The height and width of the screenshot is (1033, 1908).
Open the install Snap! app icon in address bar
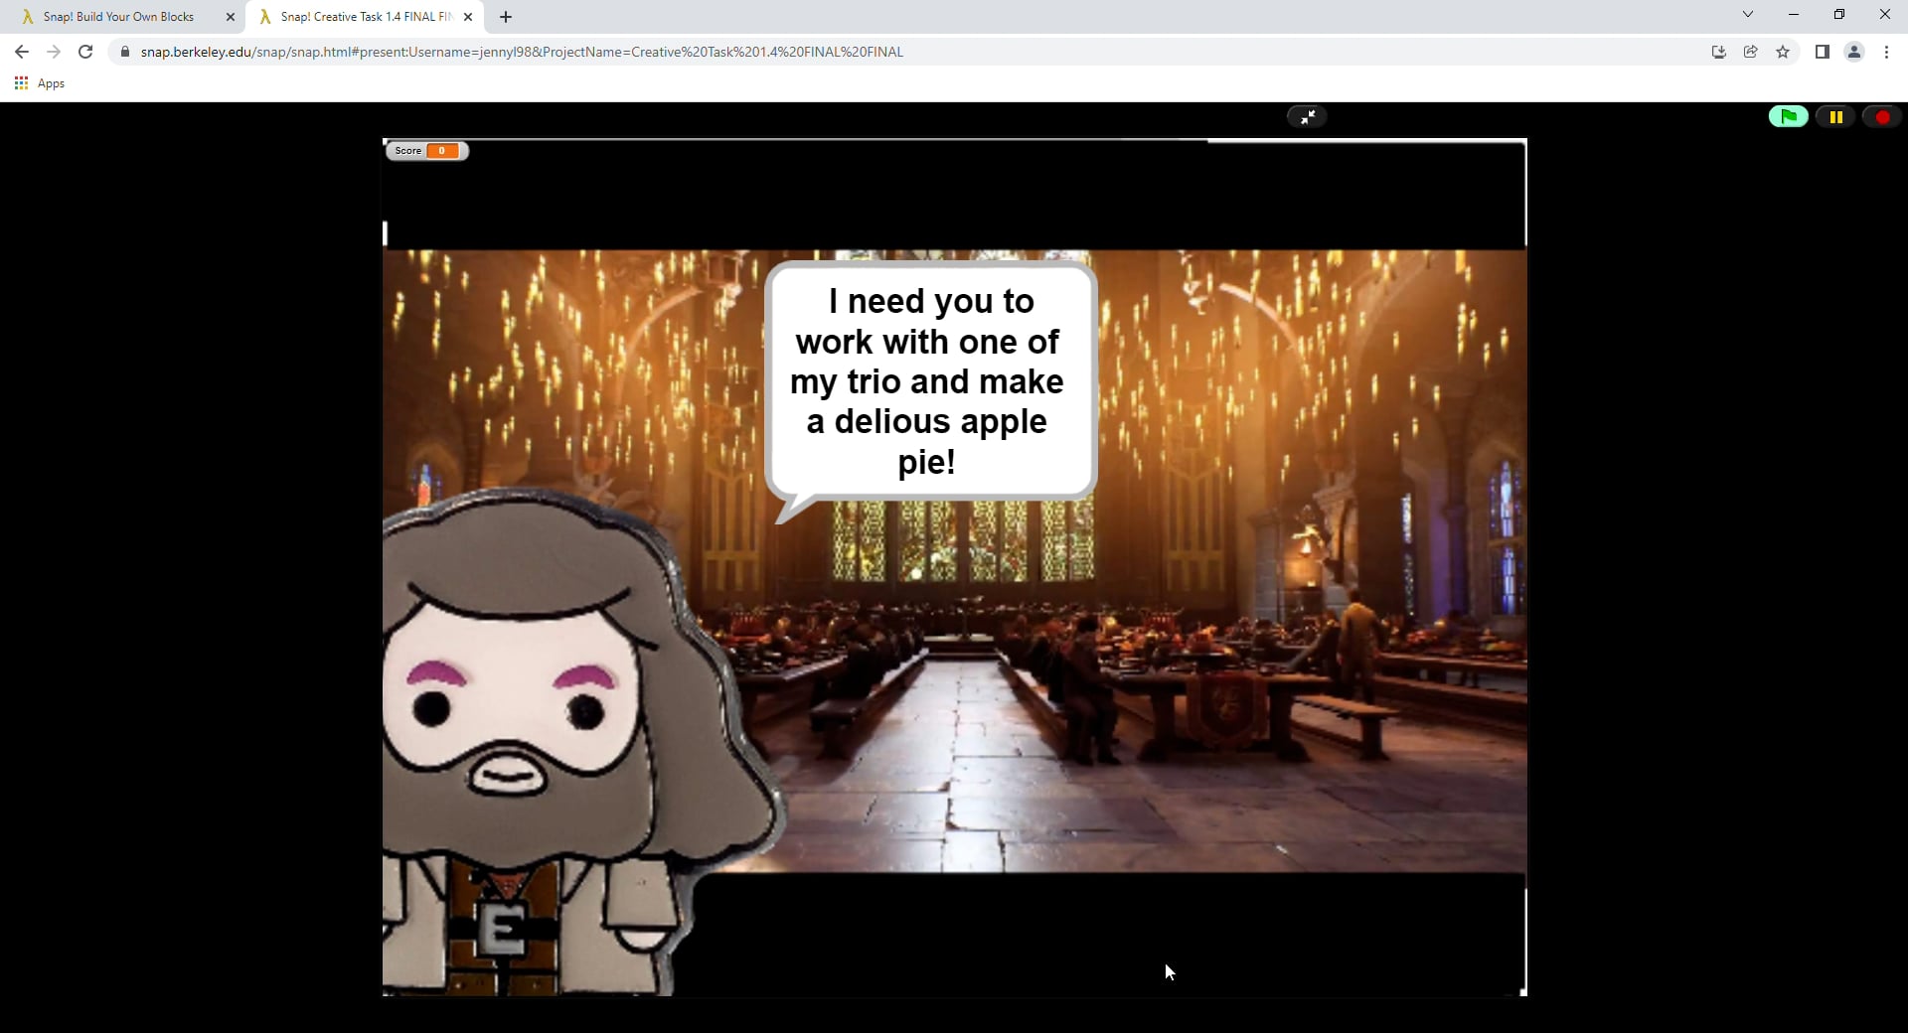pos(1718,52)
